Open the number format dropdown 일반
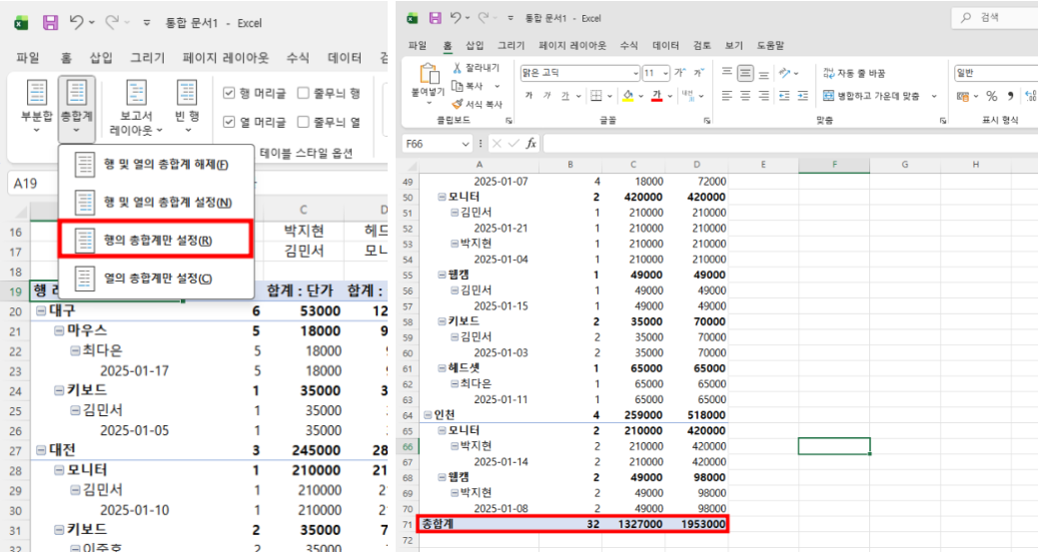The width and height of the screenshot is (1041, 554). click(994, 73)
